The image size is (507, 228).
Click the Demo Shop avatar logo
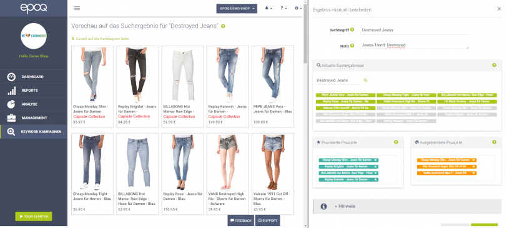(34, 36)
